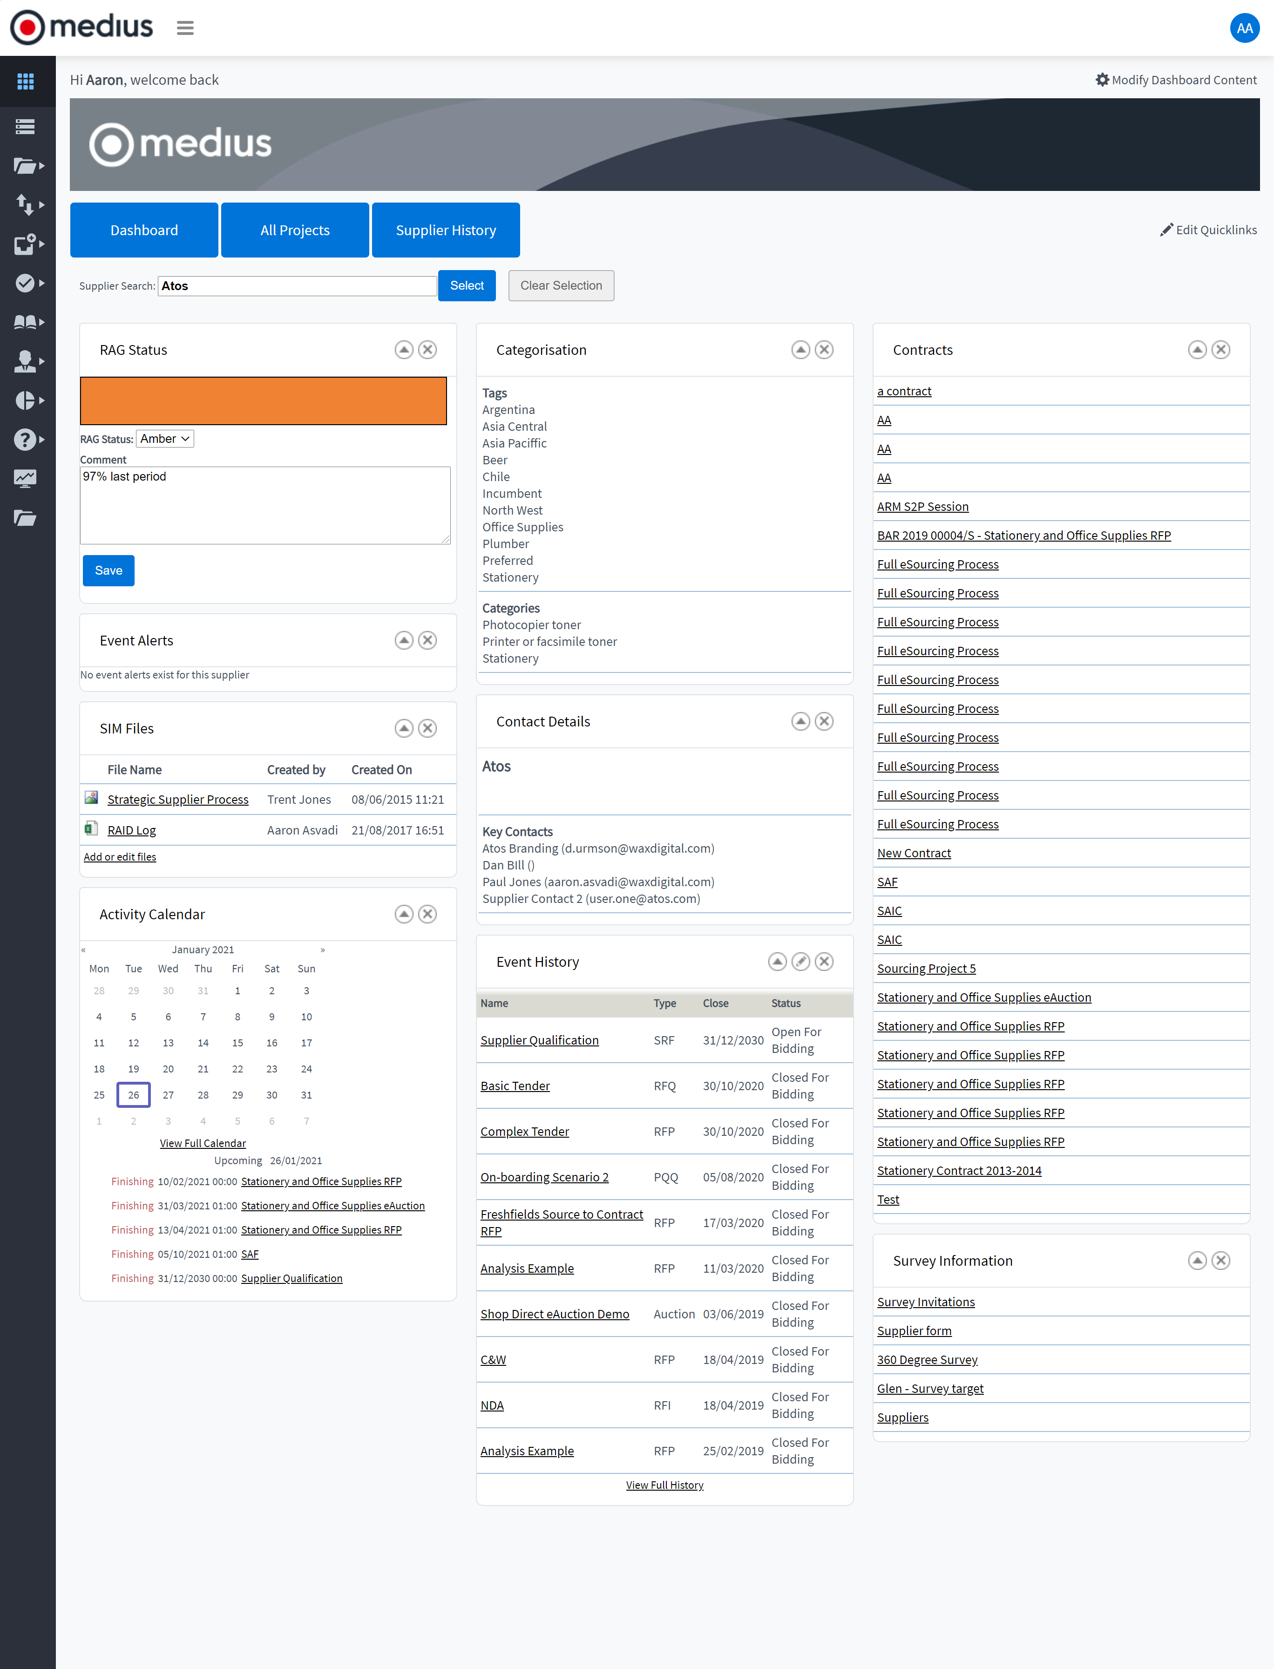Image resolution: width=1274 pixels, height=1669 pixels.
Task: Open the help question mark sidebar icon
Action: pos(25,440)
